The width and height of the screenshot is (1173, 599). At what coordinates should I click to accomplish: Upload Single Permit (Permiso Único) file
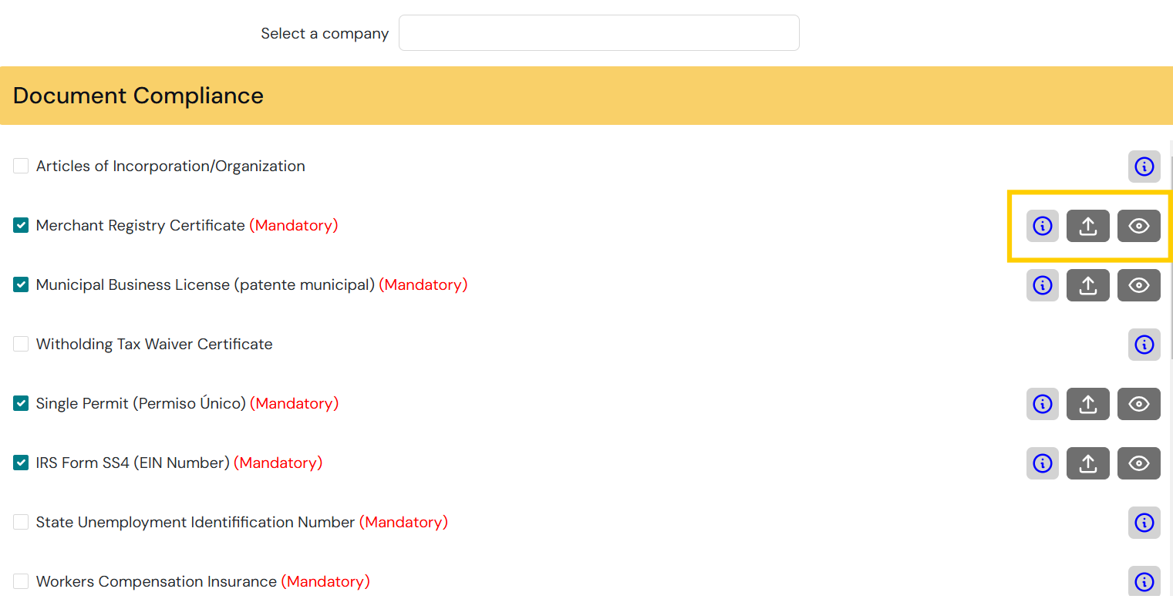[x=1087, y=404]
